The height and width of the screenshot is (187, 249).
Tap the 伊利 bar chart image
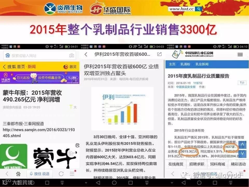pyautogui.click(x=122, y=109)
